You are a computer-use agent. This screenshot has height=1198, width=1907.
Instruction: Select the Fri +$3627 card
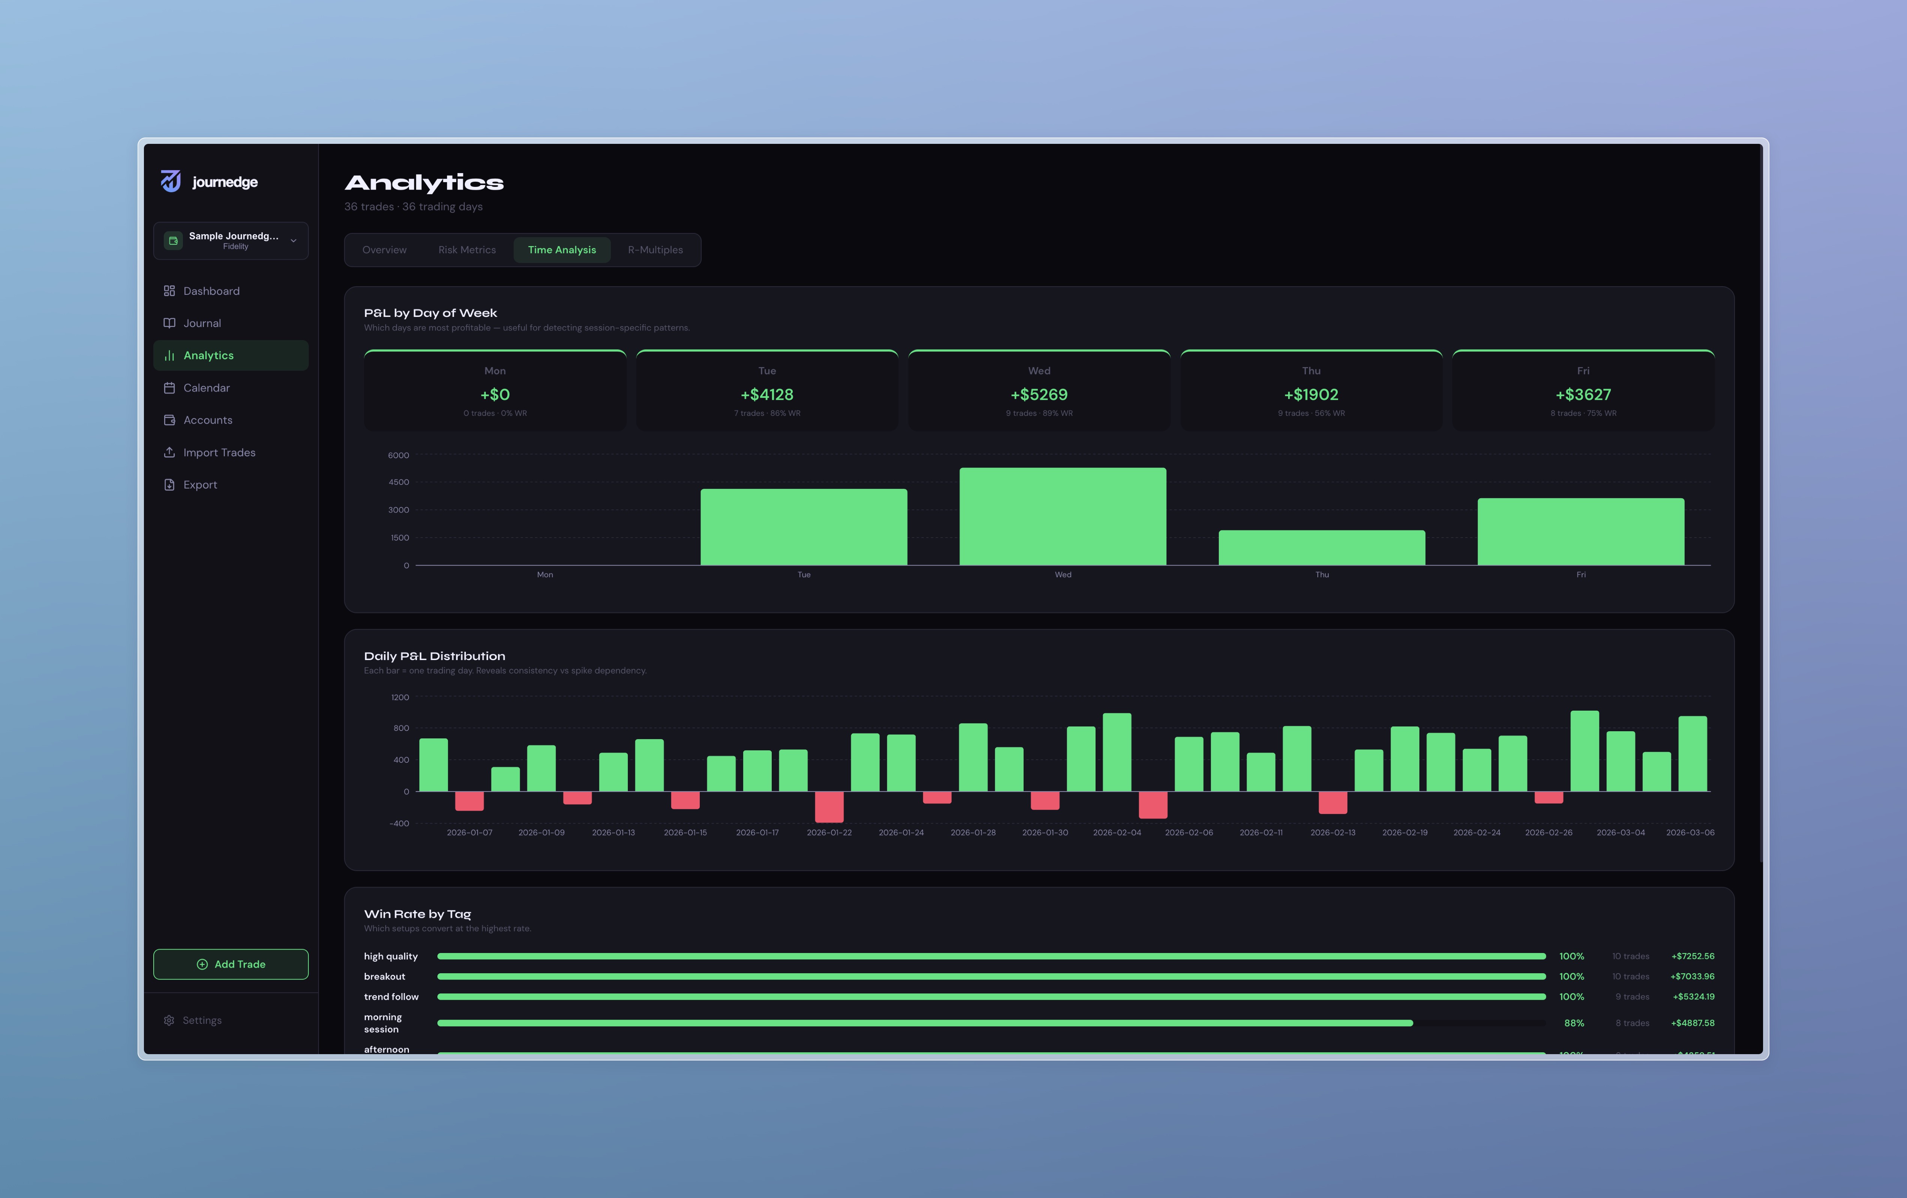tap(1583, 390)
